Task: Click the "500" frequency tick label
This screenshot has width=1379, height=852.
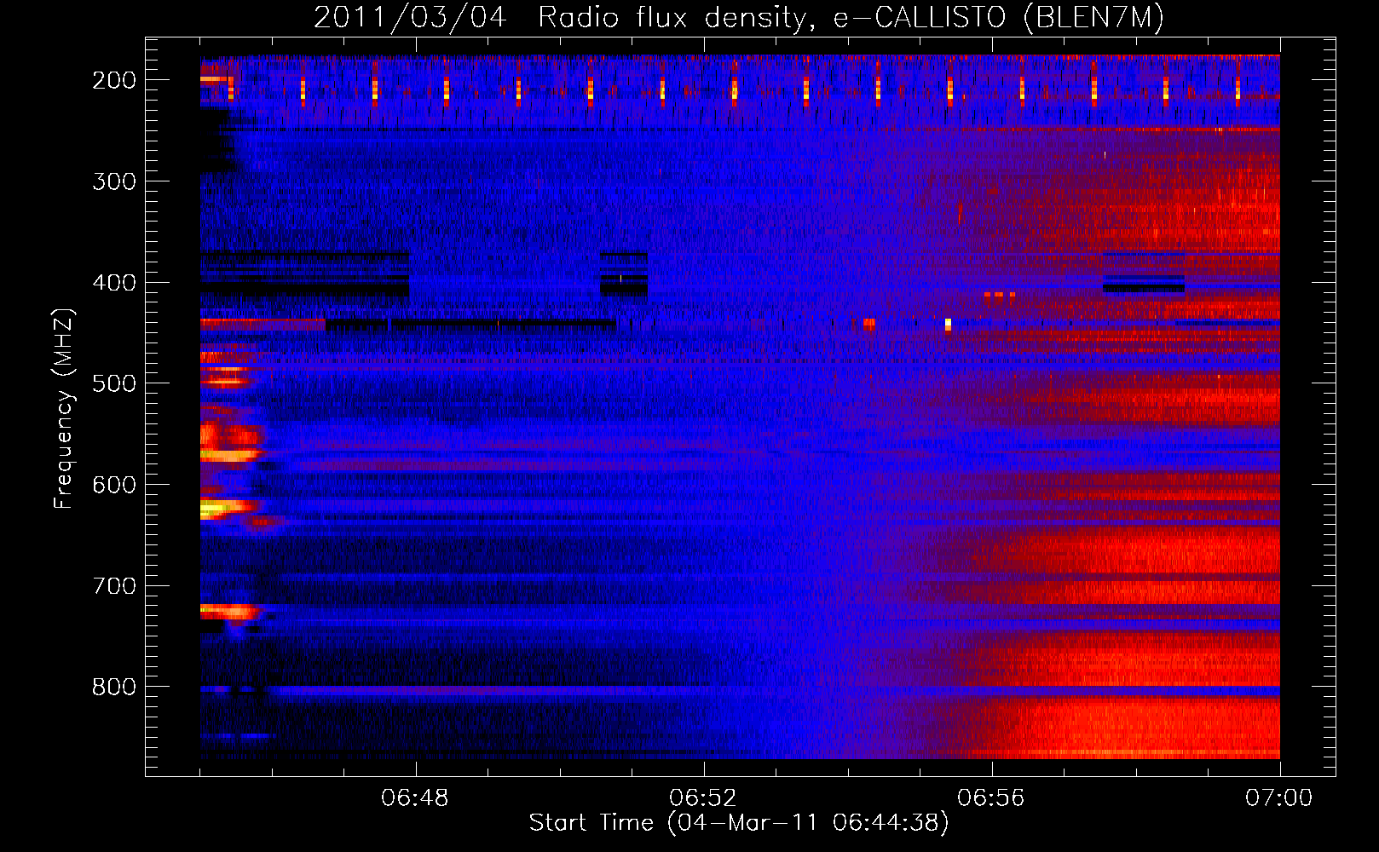Action: point(114,383)
